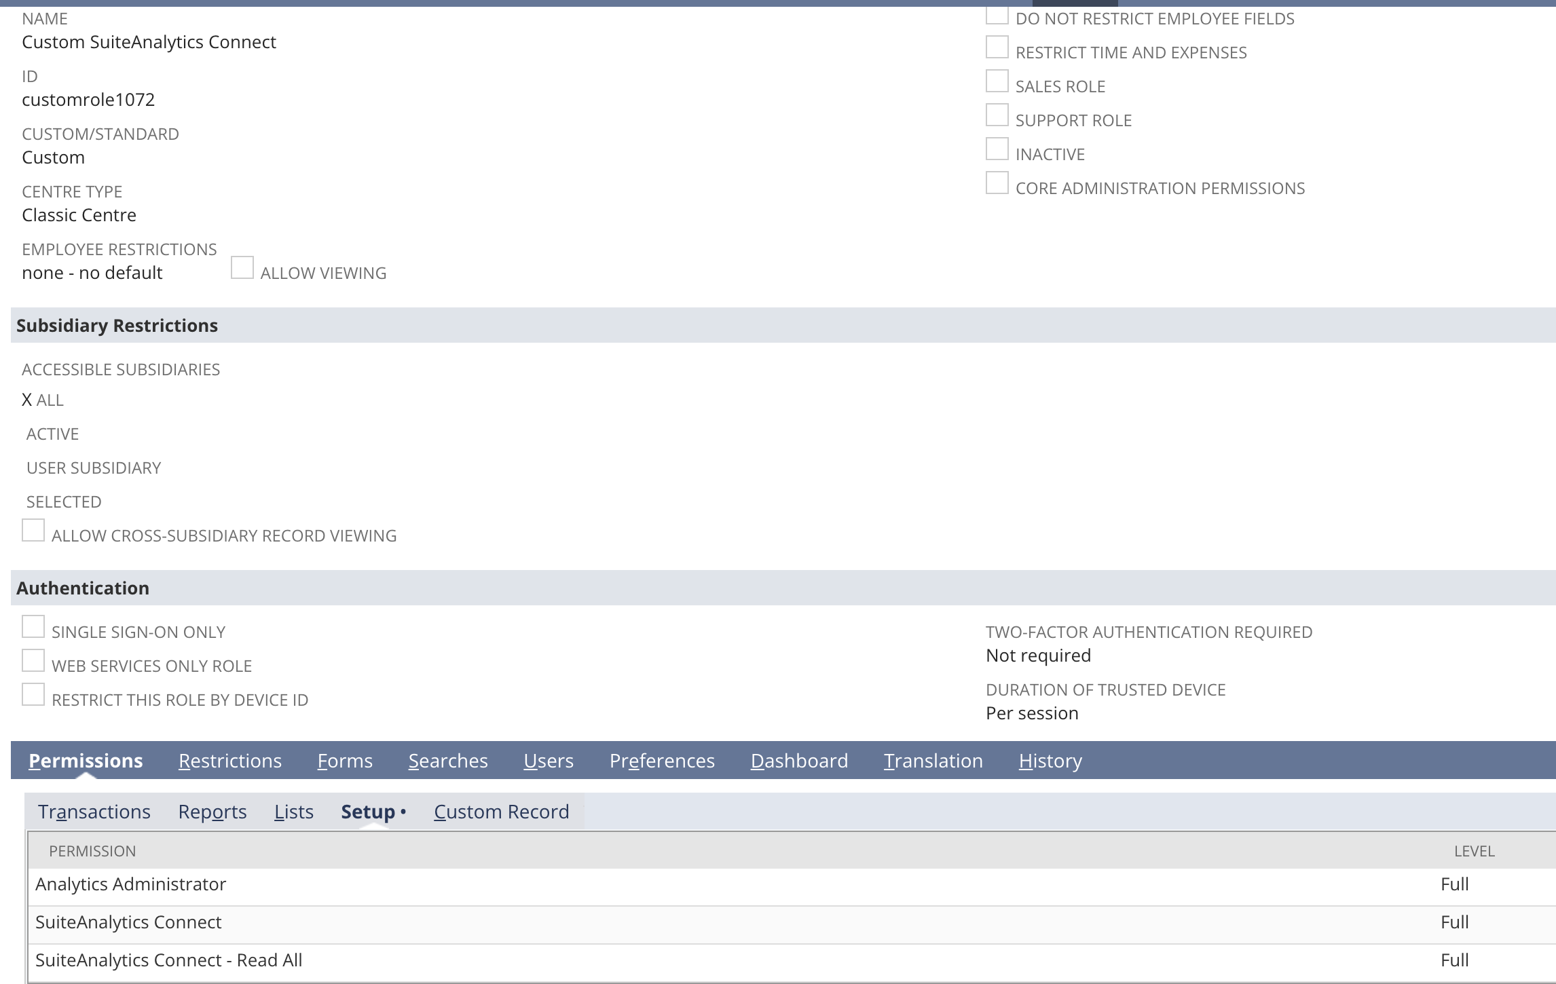Enable Core Administration Permissions checkbox
The width and height of the screenshot is (1556, 984).
point(997,183)
